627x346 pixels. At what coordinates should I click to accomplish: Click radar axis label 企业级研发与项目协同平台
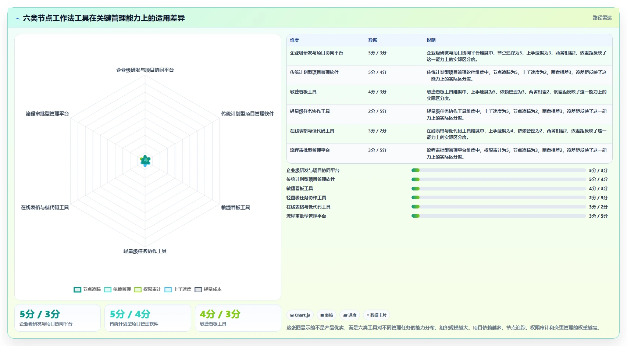click(x=145, y=70)
